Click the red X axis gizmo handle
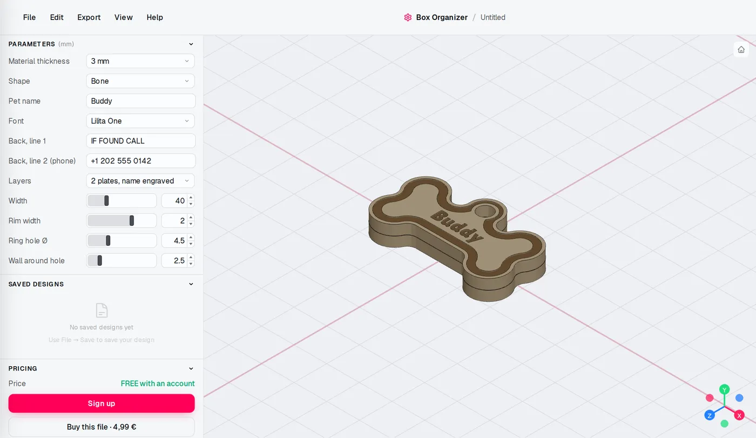This screenshot has height=438, width=756. point(739,415)
